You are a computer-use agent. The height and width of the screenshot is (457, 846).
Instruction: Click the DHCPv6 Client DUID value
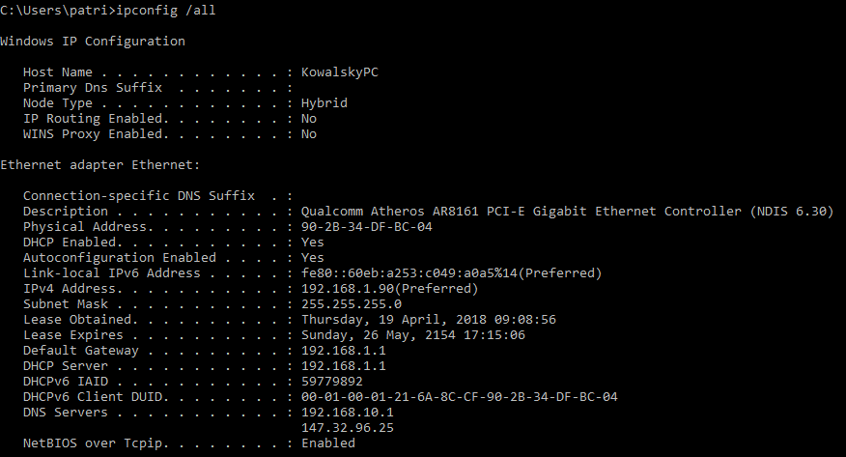[x=459, y=397]
